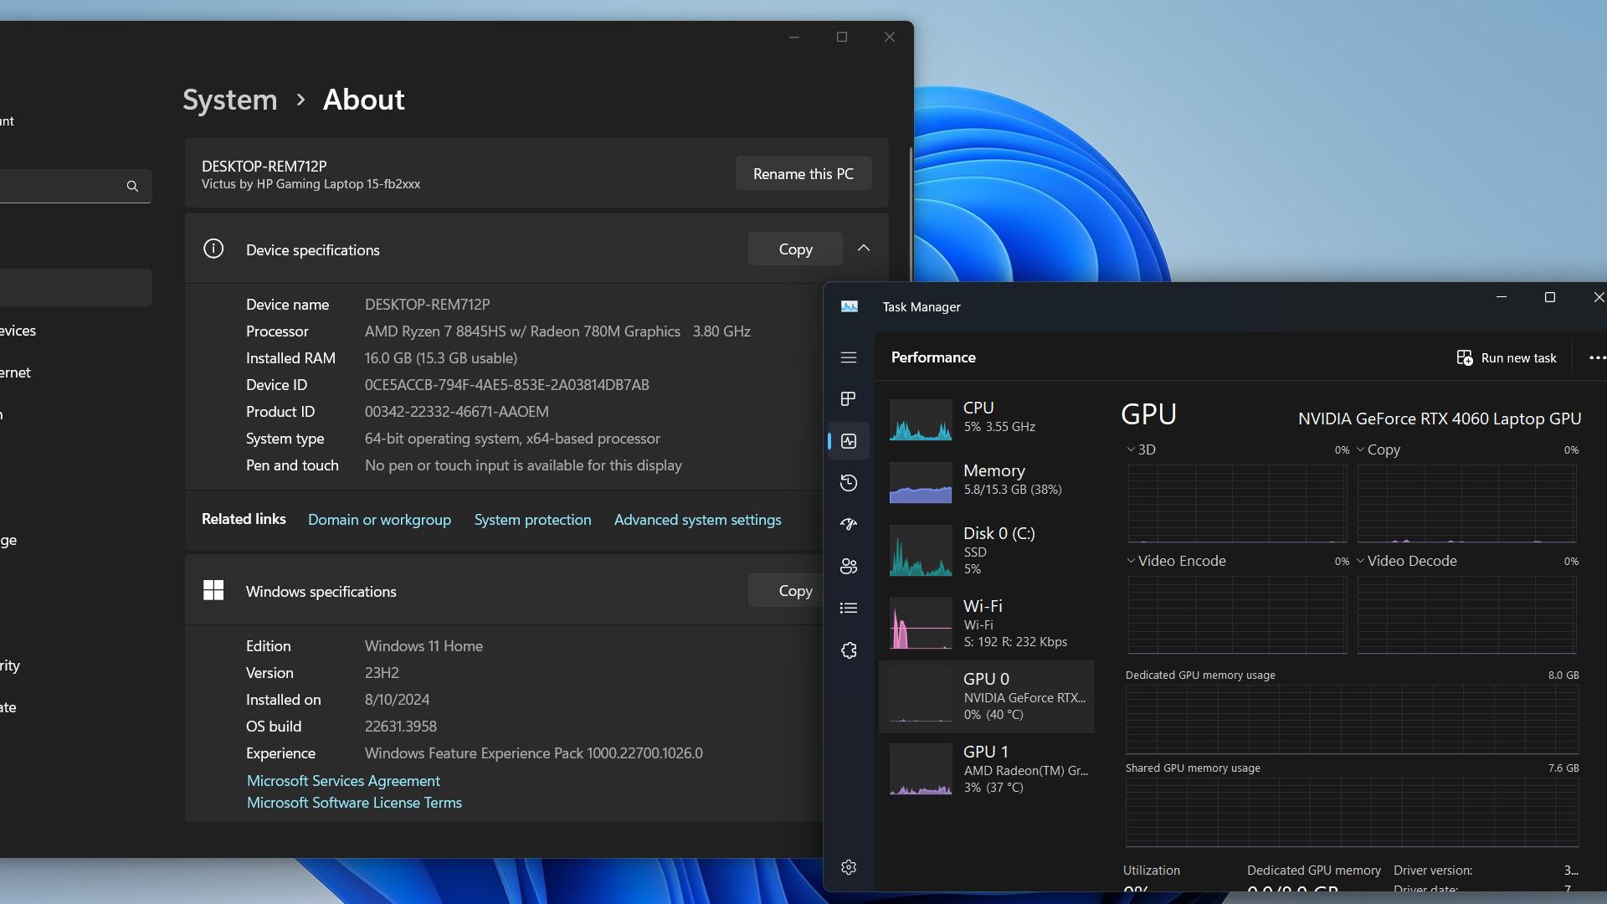Open Processes page icon in Task Manager
1607x904 pixels.
(849, 399)
